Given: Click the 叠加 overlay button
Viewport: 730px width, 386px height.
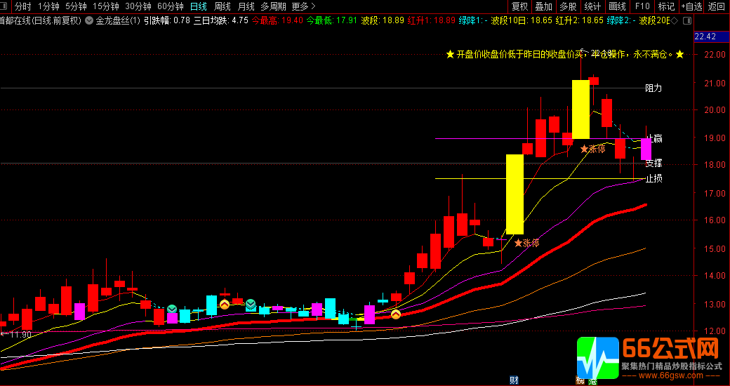Looking at the screenshot, I should (x=543, y=6).
